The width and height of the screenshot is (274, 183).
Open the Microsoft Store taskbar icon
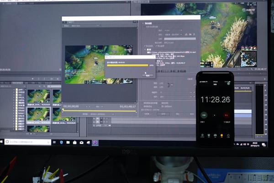(75, 143)
